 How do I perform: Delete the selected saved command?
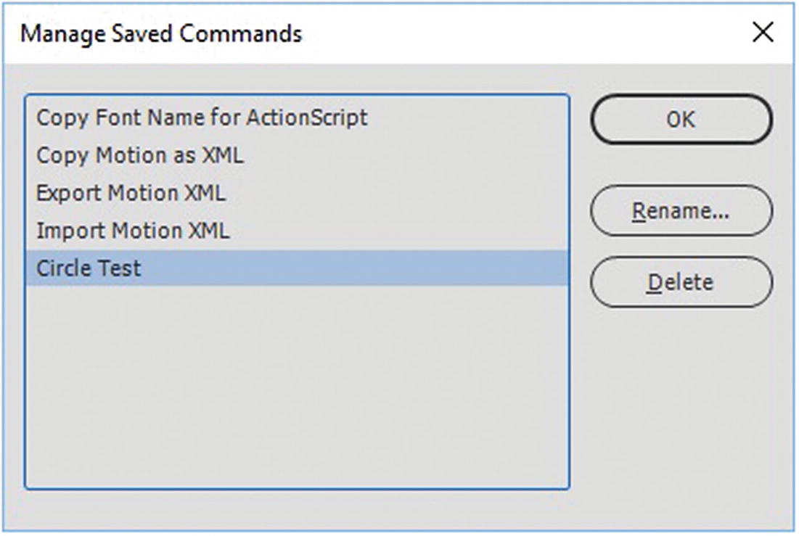[681, 281]
